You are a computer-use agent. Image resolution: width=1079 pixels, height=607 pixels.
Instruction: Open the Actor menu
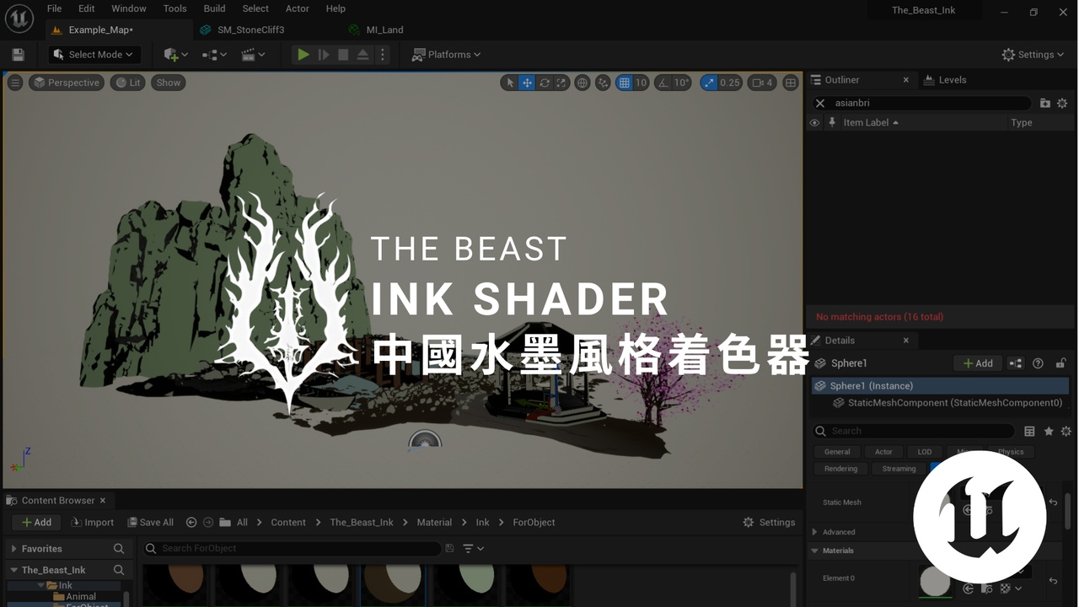297,8
